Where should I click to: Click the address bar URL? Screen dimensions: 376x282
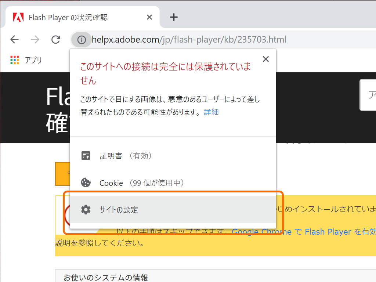[184, 40]
